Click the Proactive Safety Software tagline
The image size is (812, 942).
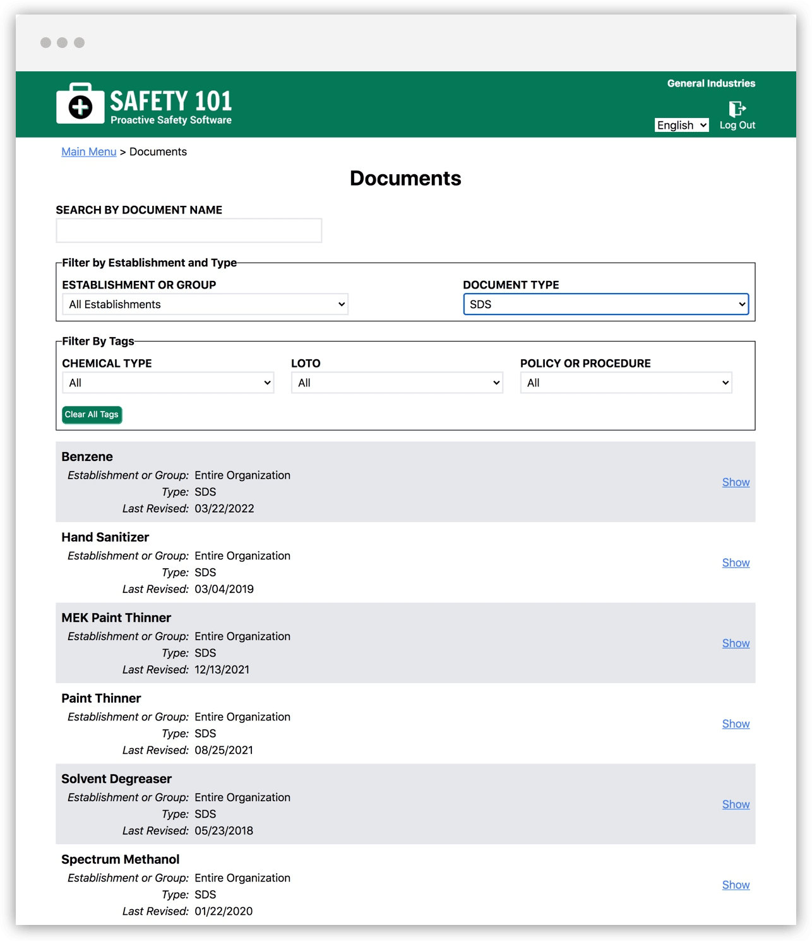pyautogui.click(x=171, y=120)
